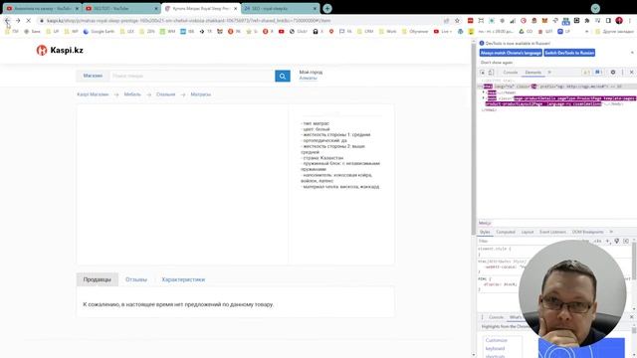This screenshot has height=358, width=637.
Task: Expand the head node in the DOM tree
Action: tap(484, 92)
